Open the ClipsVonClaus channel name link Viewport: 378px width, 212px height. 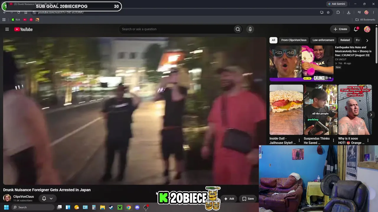[x=24, y=197]
